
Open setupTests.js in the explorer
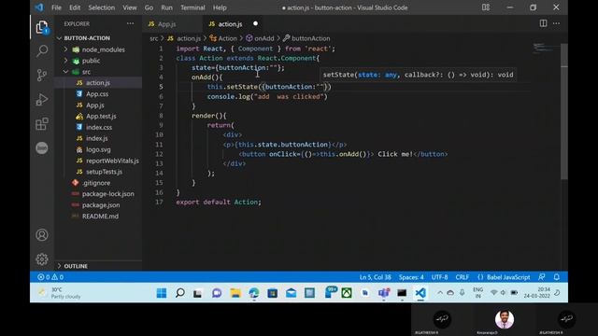[x=104, y=172]
